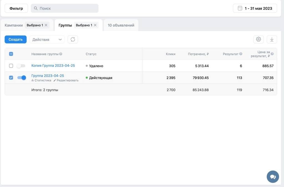This screenshot has height=187, width=284.
Task: Show help for Название группы column
Action: pos(61,54)
